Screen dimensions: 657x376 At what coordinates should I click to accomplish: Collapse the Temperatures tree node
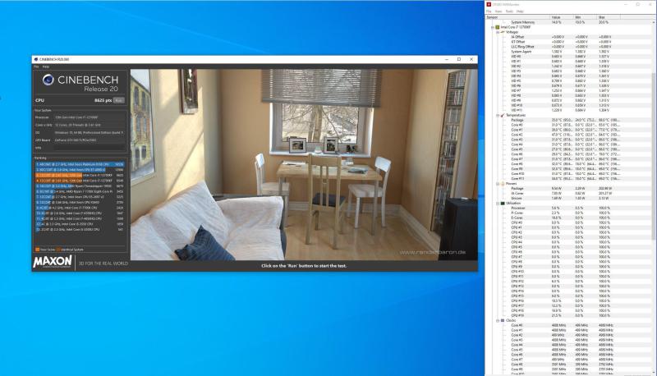pos(498,116)
